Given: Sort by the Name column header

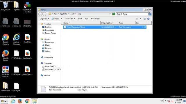Looking at the screenshot, I should [81, 23].
